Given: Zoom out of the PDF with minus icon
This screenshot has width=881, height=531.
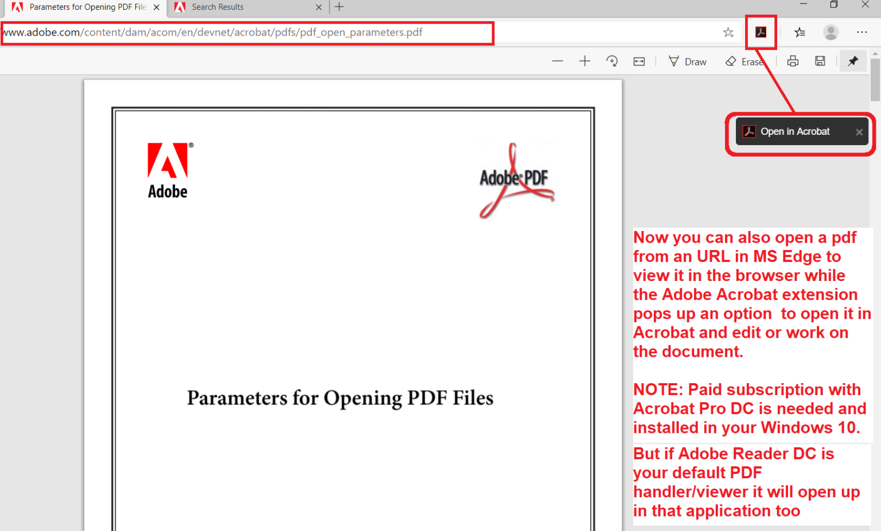Looking at the screenshot, I should 557,61.
